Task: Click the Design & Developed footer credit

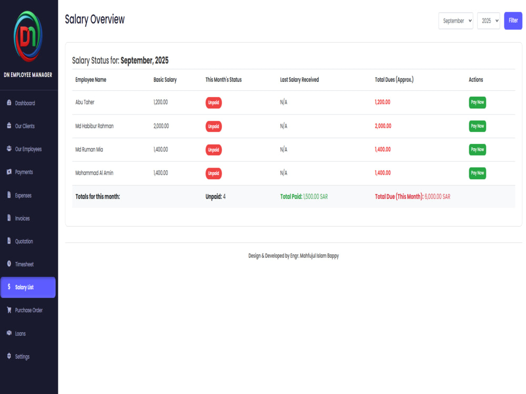Action: click(294, 256)
